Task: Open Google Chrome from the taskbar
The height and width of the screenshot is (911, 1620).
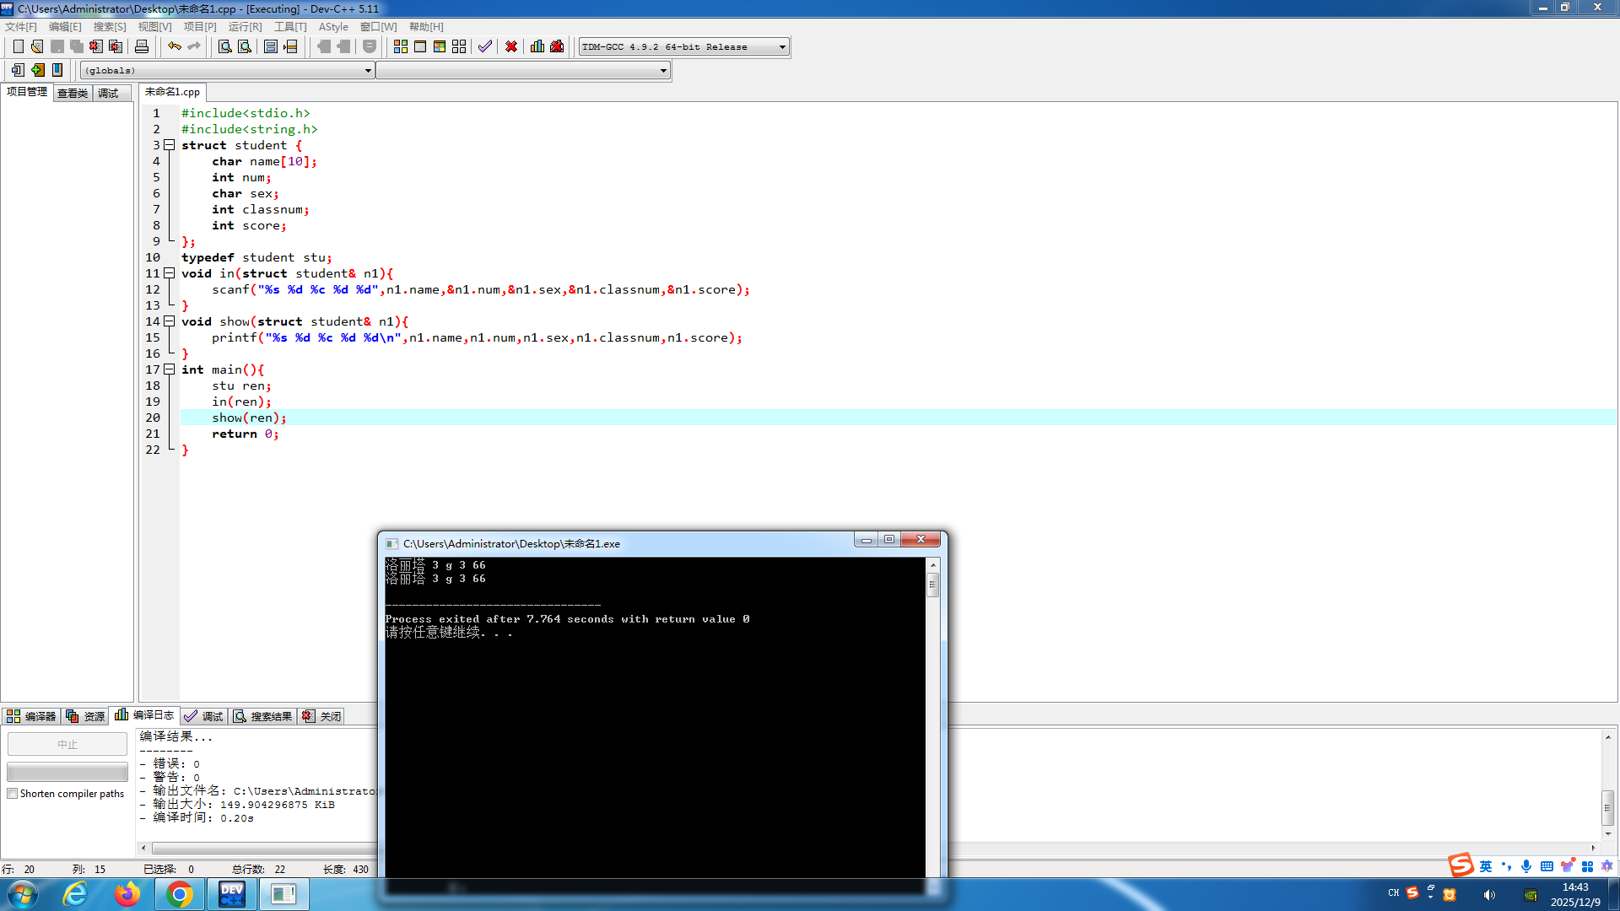Action: pyautogui.click(x=179, y=894)
